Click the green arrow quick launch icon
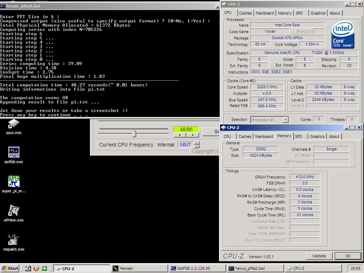The height and width of the screenshot is (273, 364). coord(44,268)
